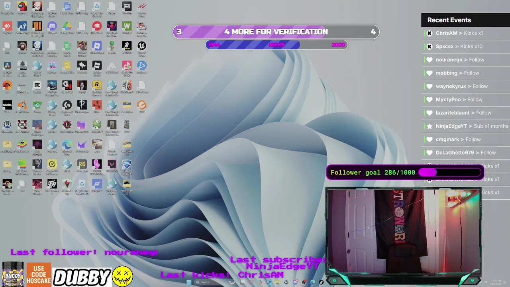This screenshot has width=510, height=287.
Task: Launch Microsoft Edge from desktop
Action: pos(67,147)
